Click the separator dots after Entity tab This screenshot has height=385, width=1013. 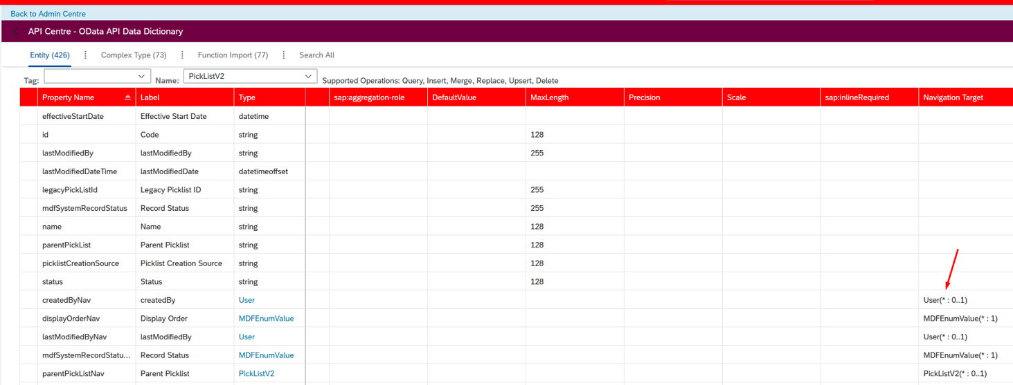point(85,55)
